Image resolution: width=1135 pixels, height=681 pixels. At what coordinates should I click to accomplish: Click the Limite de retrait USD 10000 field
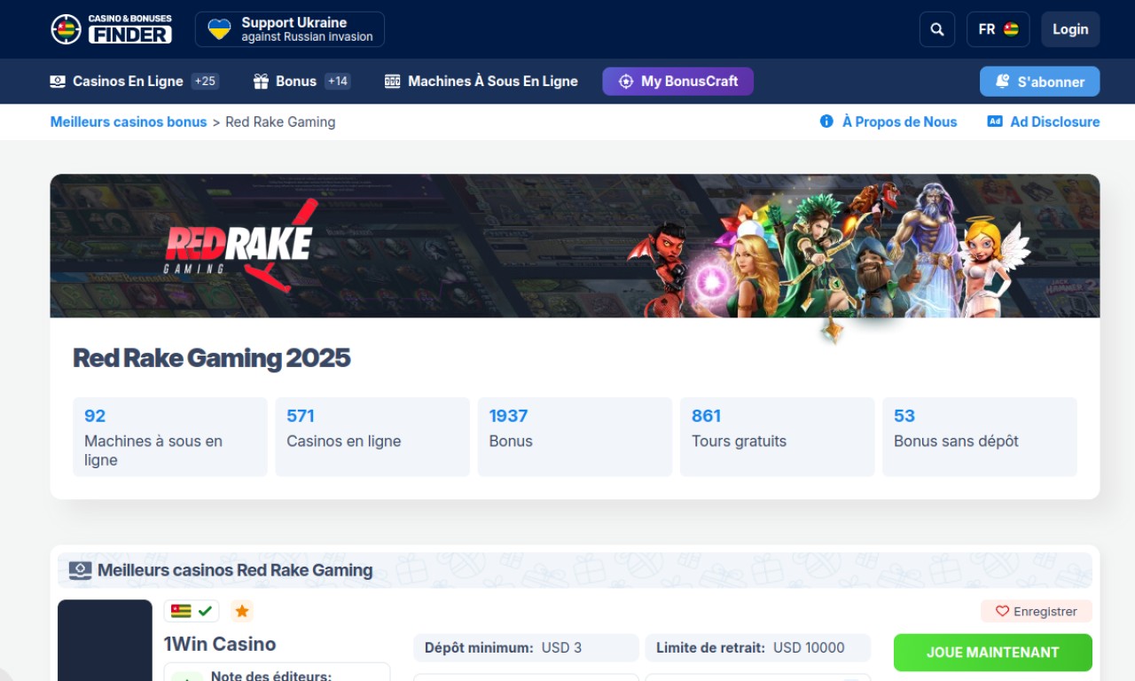coord(758,648)
